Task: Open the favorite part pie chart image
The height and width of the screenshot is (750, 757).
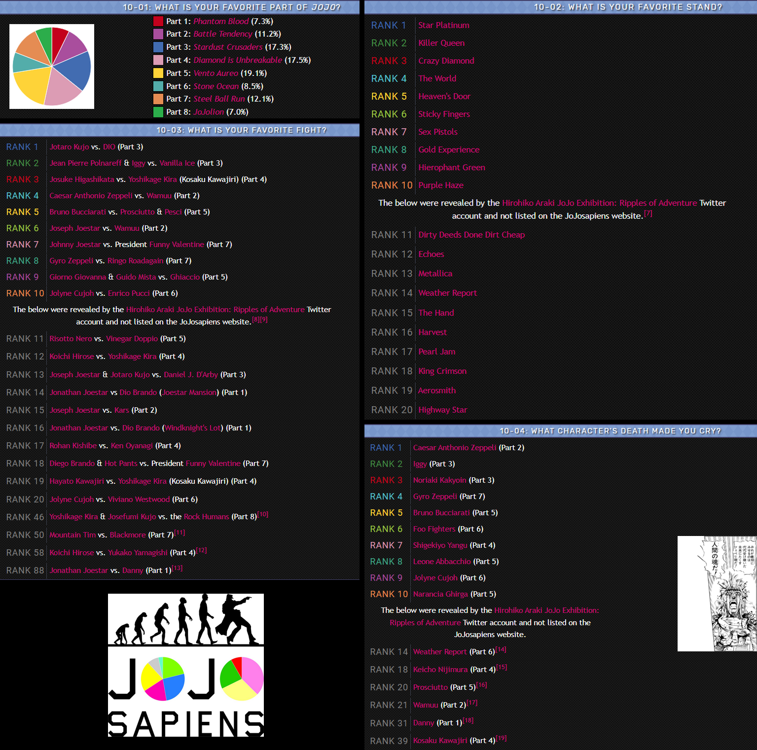Action: tap(52, 67)
